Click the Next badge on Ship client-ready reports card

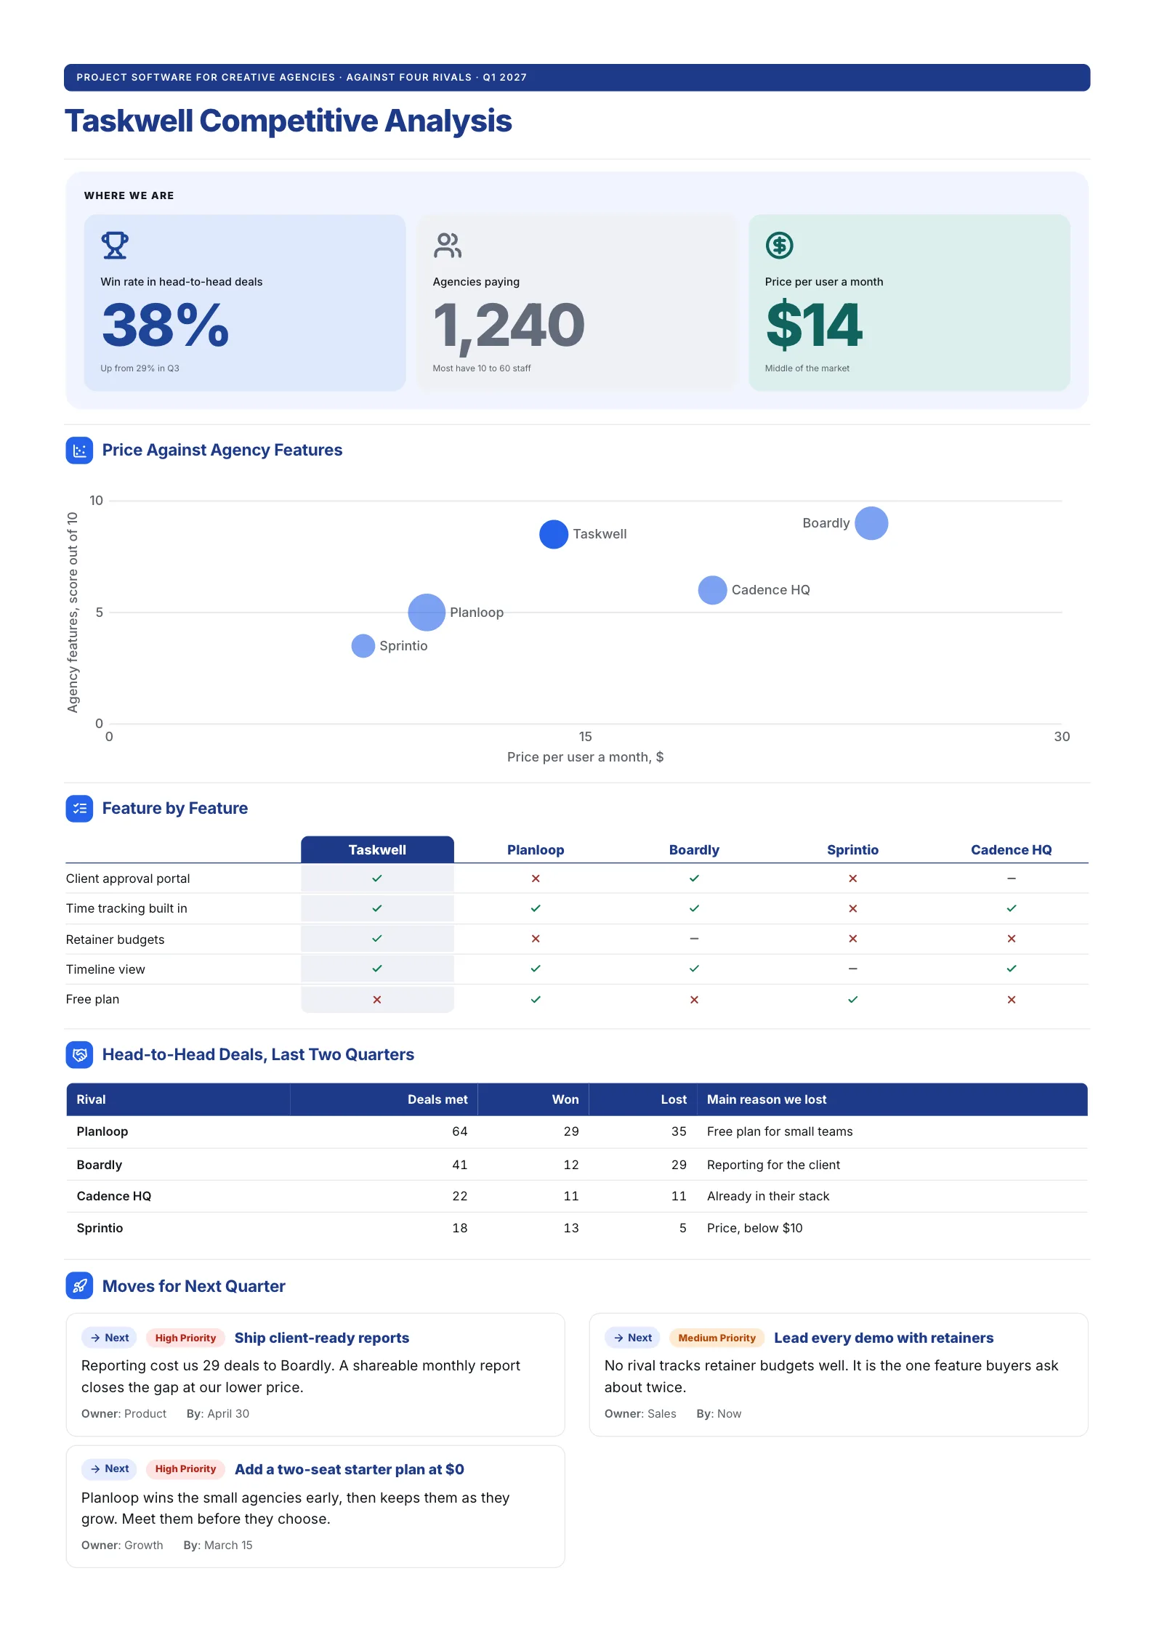click(109, 1338)
